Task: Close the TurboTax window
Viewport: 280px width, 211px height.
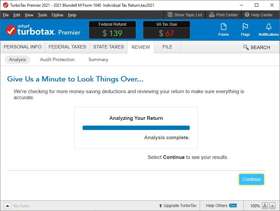Action: pos(272,5)
